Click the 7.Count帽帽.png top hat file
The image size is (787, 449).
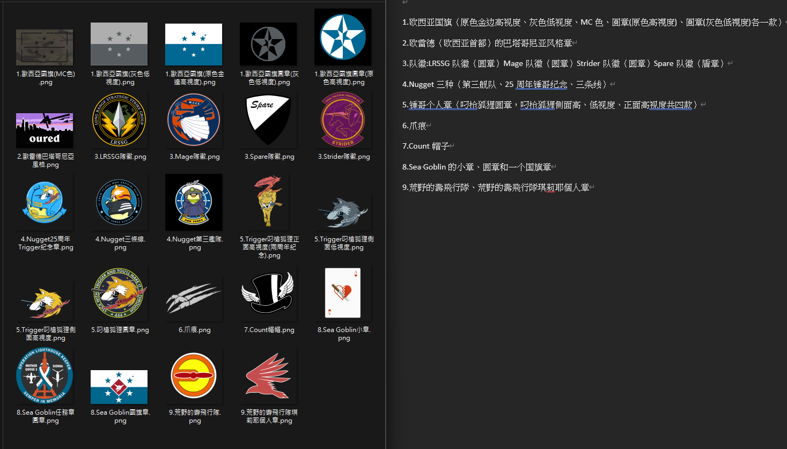(x=268, y=293)
